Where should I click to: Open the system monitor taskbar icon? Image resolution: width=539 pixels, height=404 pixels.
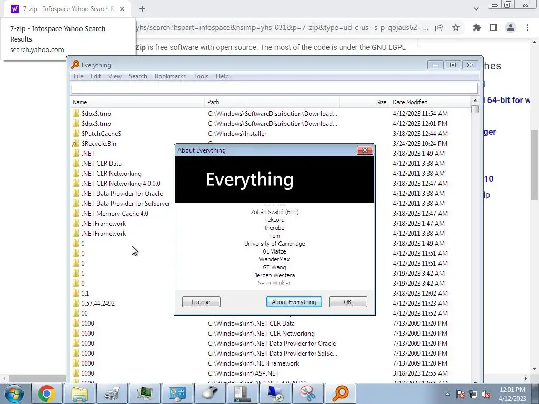click(144, 393)
